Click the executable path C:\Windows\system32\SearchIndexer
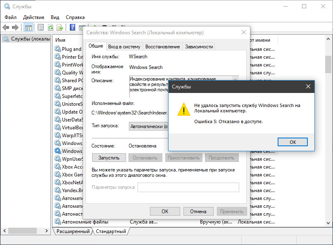This screenshot has width=333, height=245. tap(130, 113)
